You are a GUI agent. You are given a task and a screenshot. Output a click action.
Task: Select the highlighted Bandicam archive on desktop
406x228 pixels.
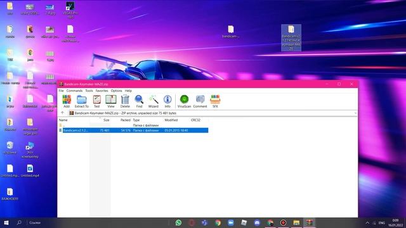(x=291, y=38)
